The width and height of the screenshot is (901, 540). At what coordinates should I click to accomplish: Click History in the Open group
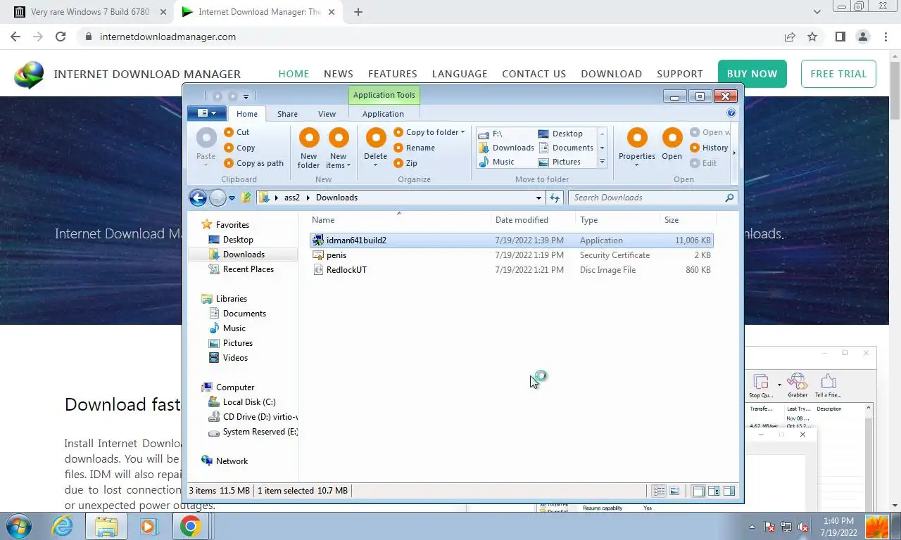[709, 148]
